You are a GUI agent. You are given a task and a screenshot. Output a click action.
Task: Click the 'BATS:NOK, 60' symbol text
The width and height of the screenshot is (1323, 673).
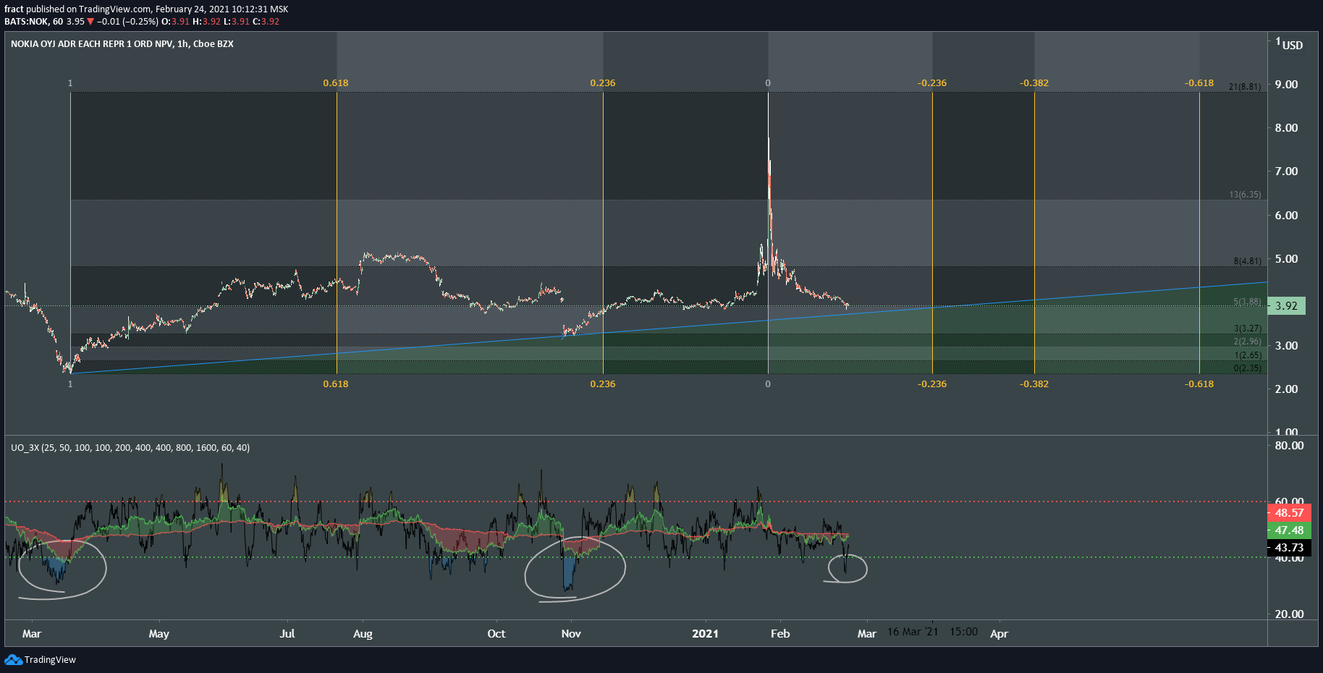pyautogui.click(x=33, y=22)
